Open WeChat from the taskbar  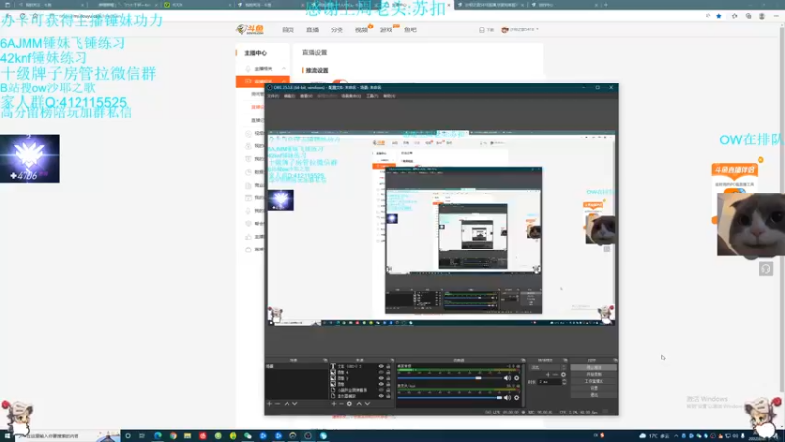(248, 436)
